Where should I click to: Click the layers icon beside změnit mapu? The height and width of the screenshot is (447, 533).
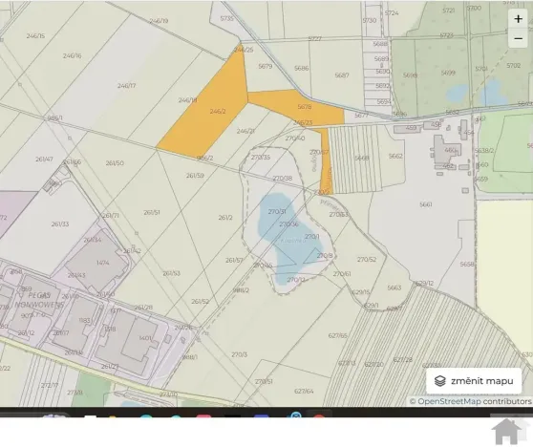pyautogui.click(x=440, y=381)
